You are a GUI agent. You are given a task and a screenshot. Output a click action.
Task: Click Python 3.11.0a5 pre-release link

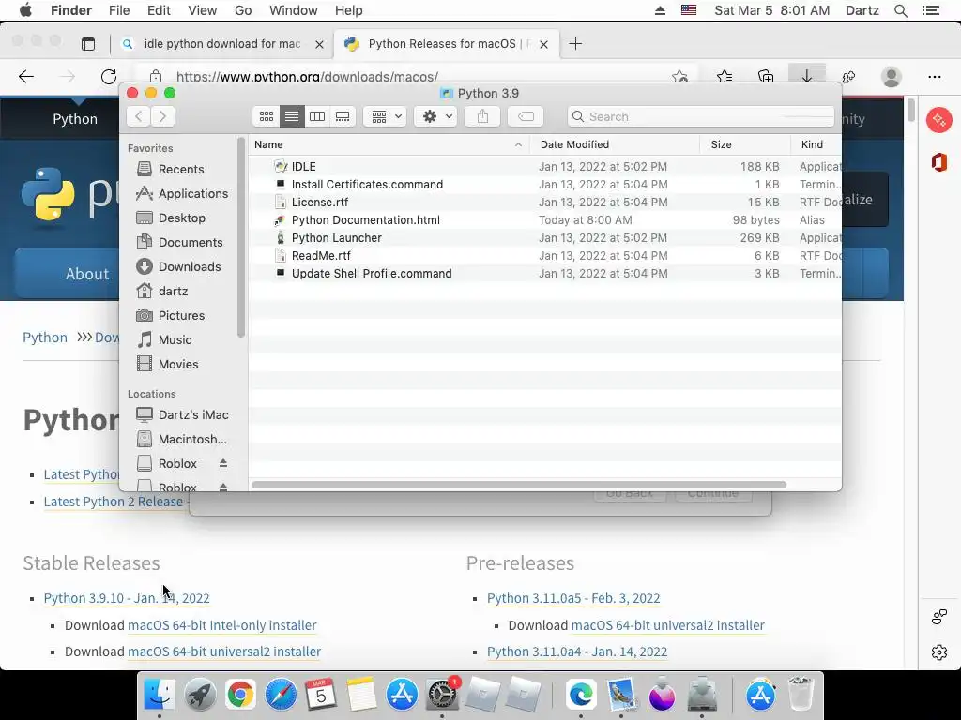pyautogui.click(x=573, y=598)
